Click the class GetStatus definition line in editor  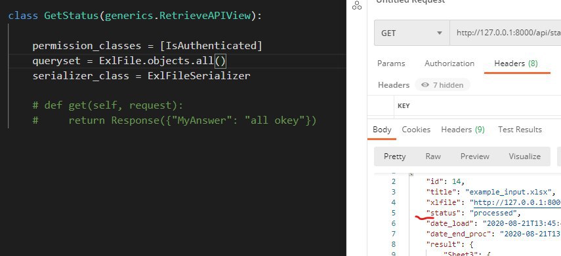(x=135, y=16)
